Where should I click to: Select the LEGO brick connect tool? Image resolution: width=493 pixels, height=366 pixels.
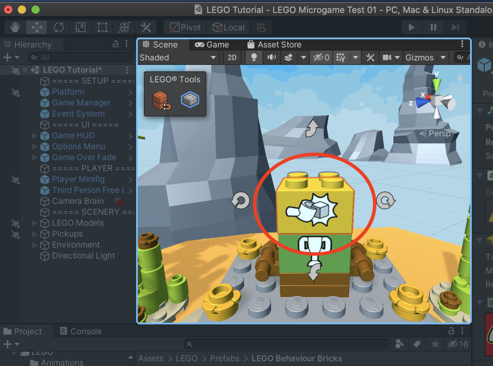162,100
